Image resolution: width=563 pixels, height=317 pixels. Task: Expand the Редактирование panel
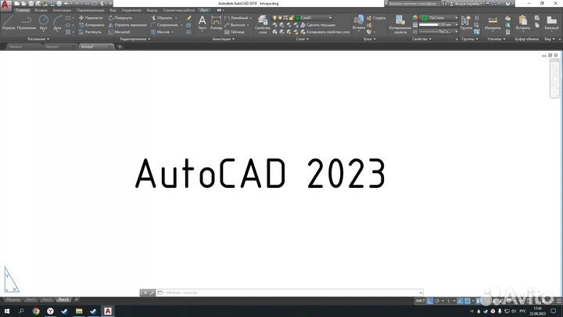(135, 39)
